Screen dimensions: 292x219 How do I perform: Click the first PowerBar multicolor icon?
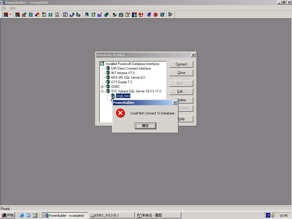6,15
